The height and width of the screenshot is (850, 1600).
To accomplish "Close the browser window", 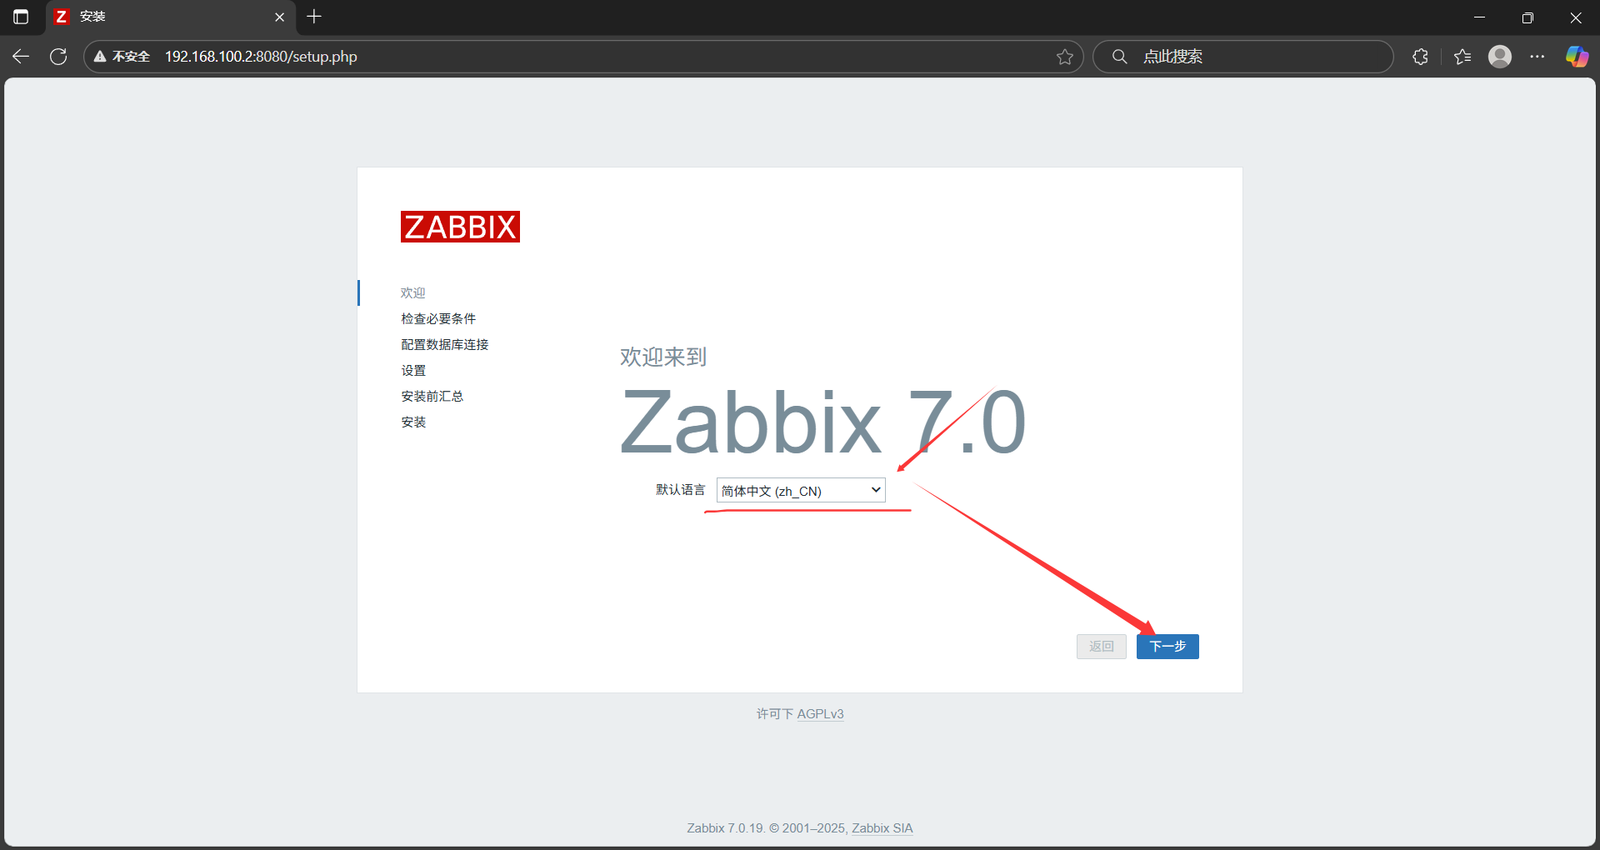I will [x=1576, y=17].
